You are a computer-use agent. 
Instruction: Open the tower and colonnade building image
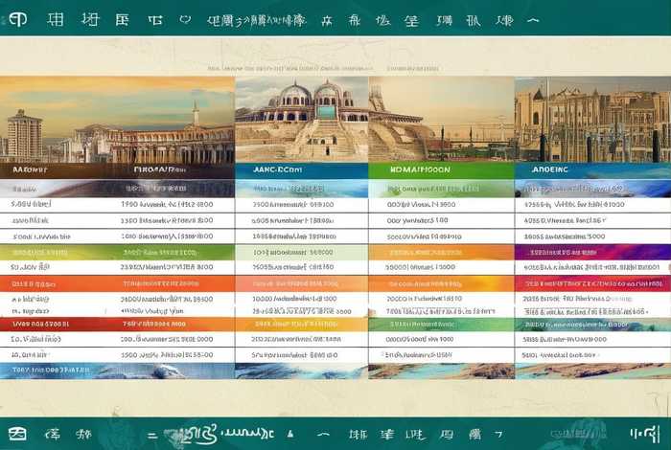(x=117, y=120)
